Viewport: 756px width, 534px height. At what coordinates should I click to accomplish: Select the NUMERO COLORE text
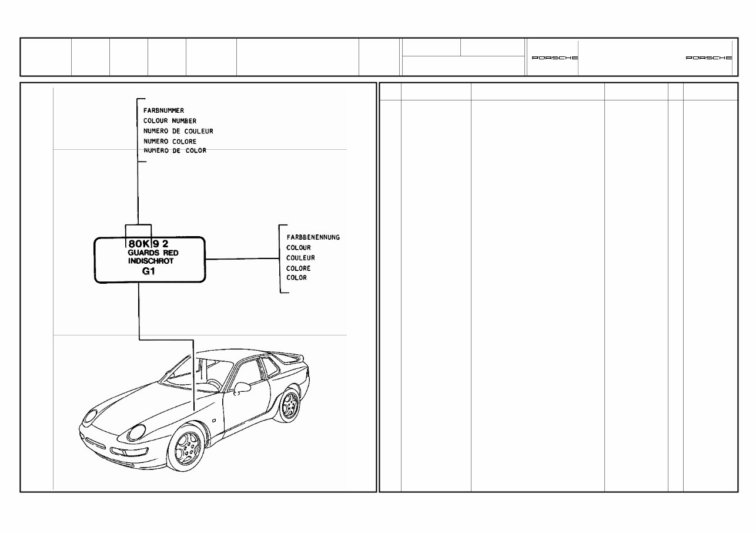point(170,142)
